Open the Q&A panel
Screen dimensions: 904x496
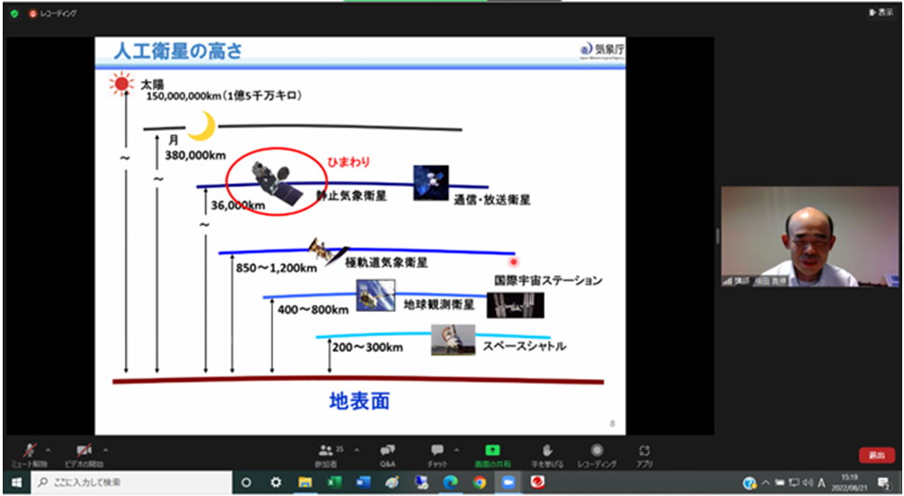click(x=387, y=453)
